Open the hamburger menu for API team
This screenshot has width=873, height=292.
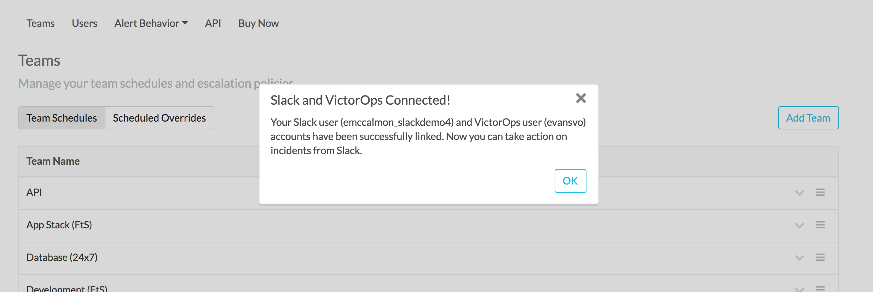coord(820,192)
